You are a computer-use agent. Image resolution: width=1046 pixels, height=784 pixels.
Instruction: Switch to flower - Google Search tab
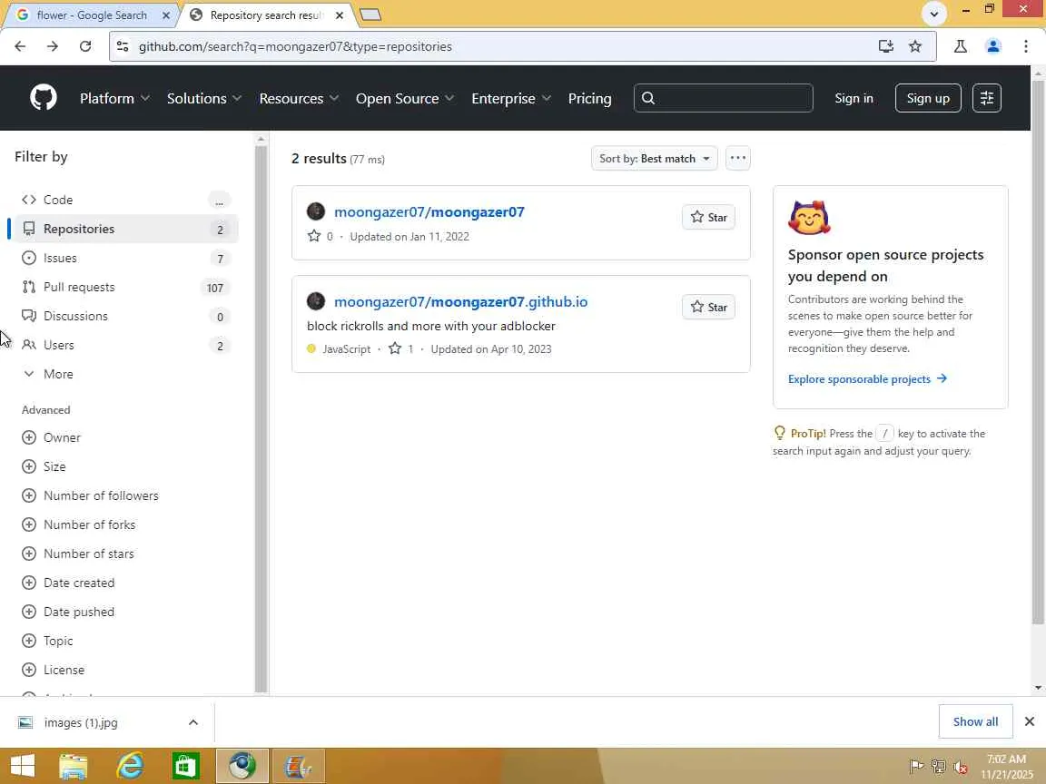pyautogui.click(x=92, y=15)
